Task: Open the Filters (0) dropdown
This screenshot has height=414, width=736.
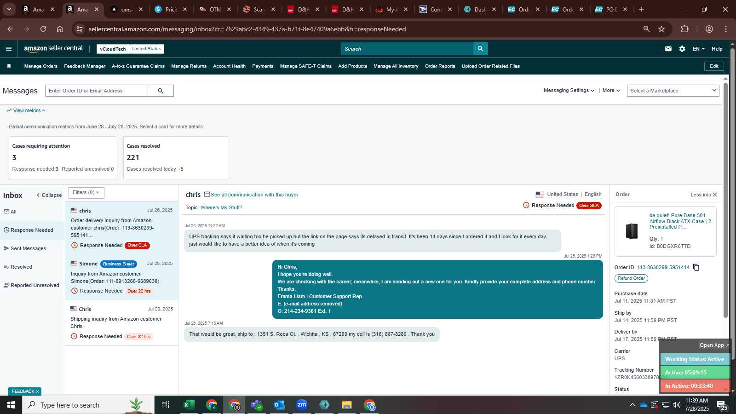Action: coord(86,193)
